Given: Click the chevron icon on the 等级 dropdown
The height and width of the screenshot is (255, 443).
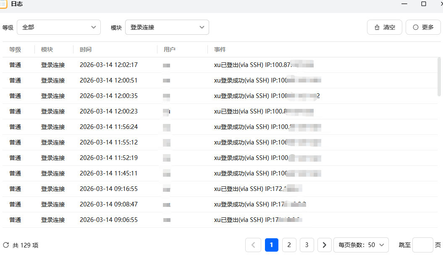Looking at the screenshot, I should pyautogui.click(x=93, y=27).
